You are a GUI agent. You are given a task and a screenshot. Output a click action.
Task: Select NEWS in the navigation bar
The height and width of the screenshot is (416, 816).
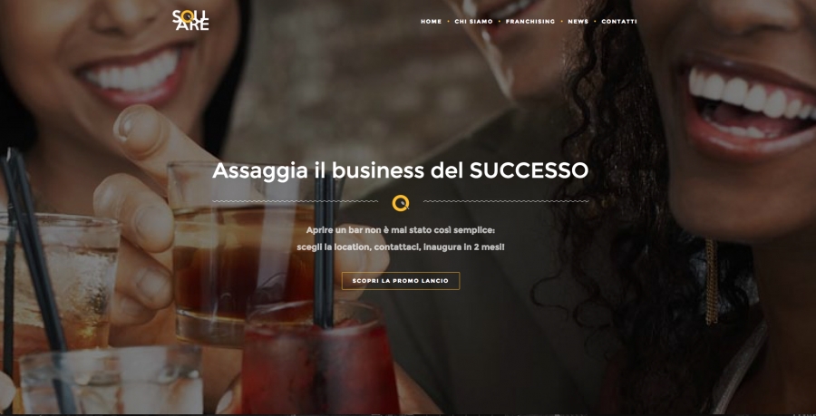point(578,22)
